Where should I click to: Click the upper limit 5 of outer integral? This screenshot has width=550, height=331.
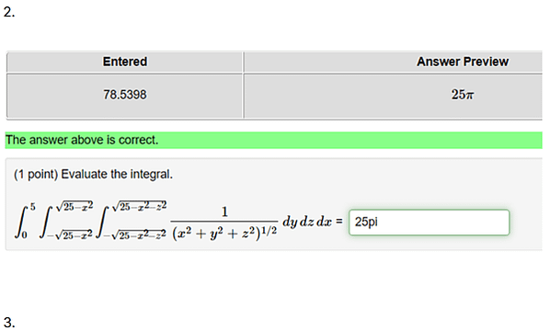pyautogui.click(x=32, y=207)
